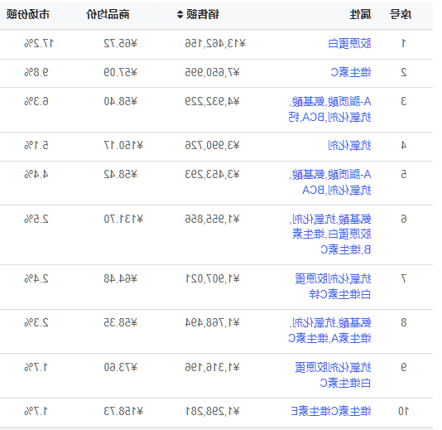Image resolution: width=442 pixels, height=430 pixels.
Task: Open the 抗氧化剂胶原蛋白维生素C锌 link
Action: (333, 287)
